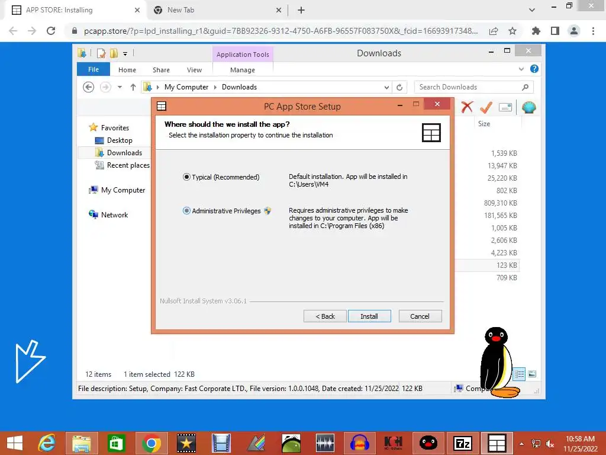Select Favorites in navigation pane
The image size is (606, 455).
pyautogui.click(x=115, y=128)
